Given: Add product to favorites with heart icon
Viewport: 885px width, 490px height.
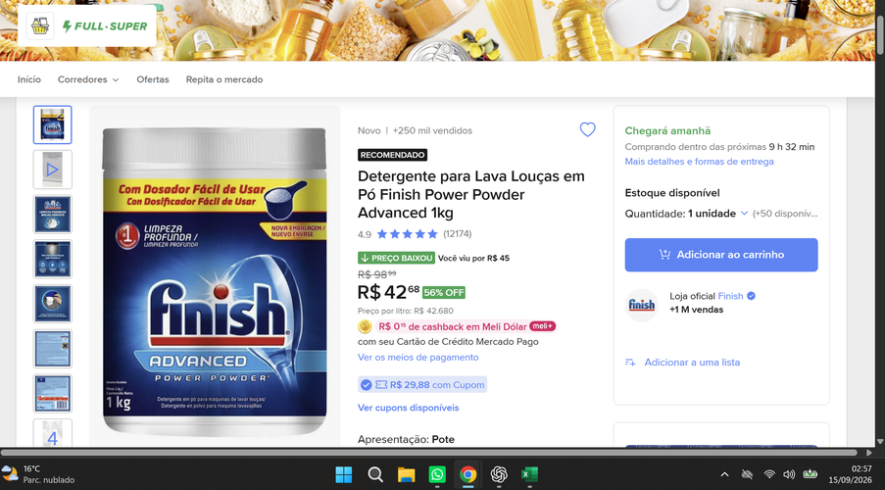Looking at the screenshot, I should click(x=588, y=129).
